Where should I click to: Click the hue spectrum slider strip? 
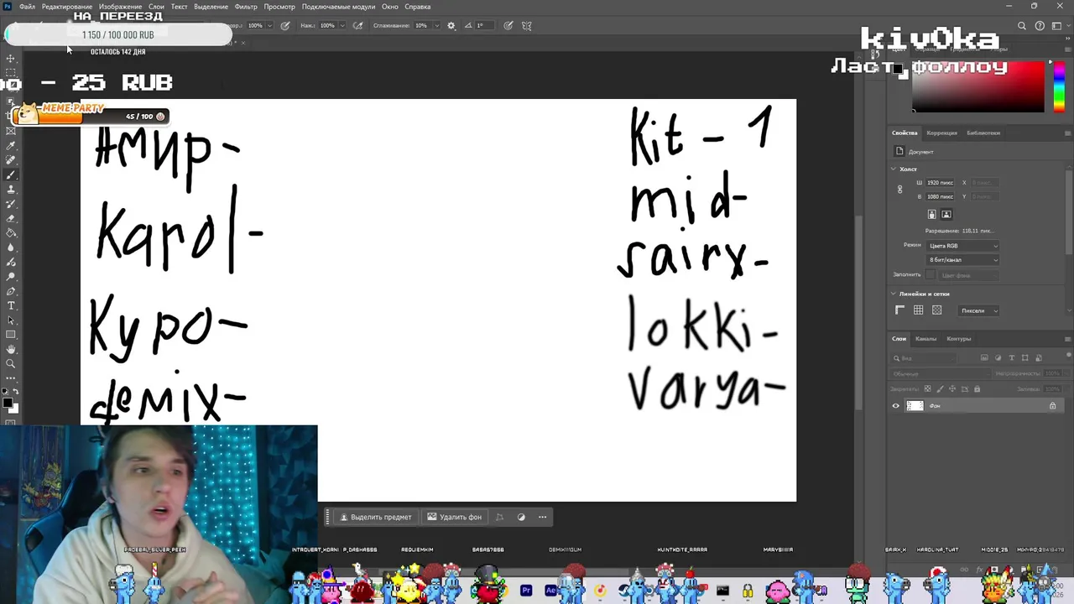click(1058, 85)
